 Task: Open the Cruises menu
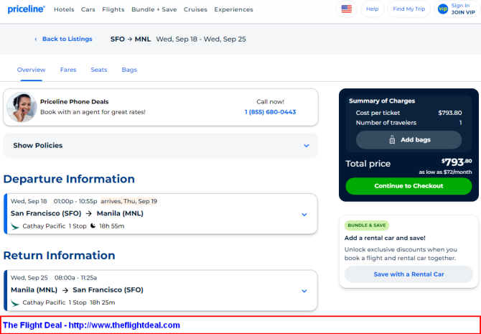pyautogui.click(x=195, y=9)
